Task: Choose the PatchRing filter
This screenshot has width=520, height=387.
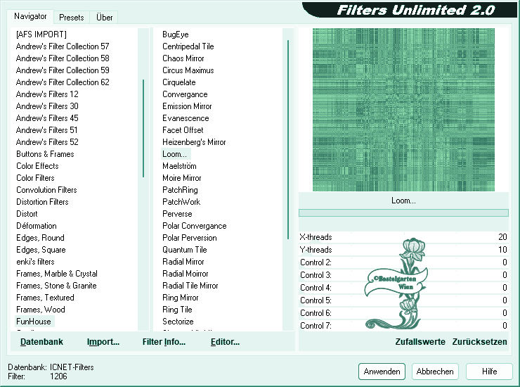Action: pos(180,190)
